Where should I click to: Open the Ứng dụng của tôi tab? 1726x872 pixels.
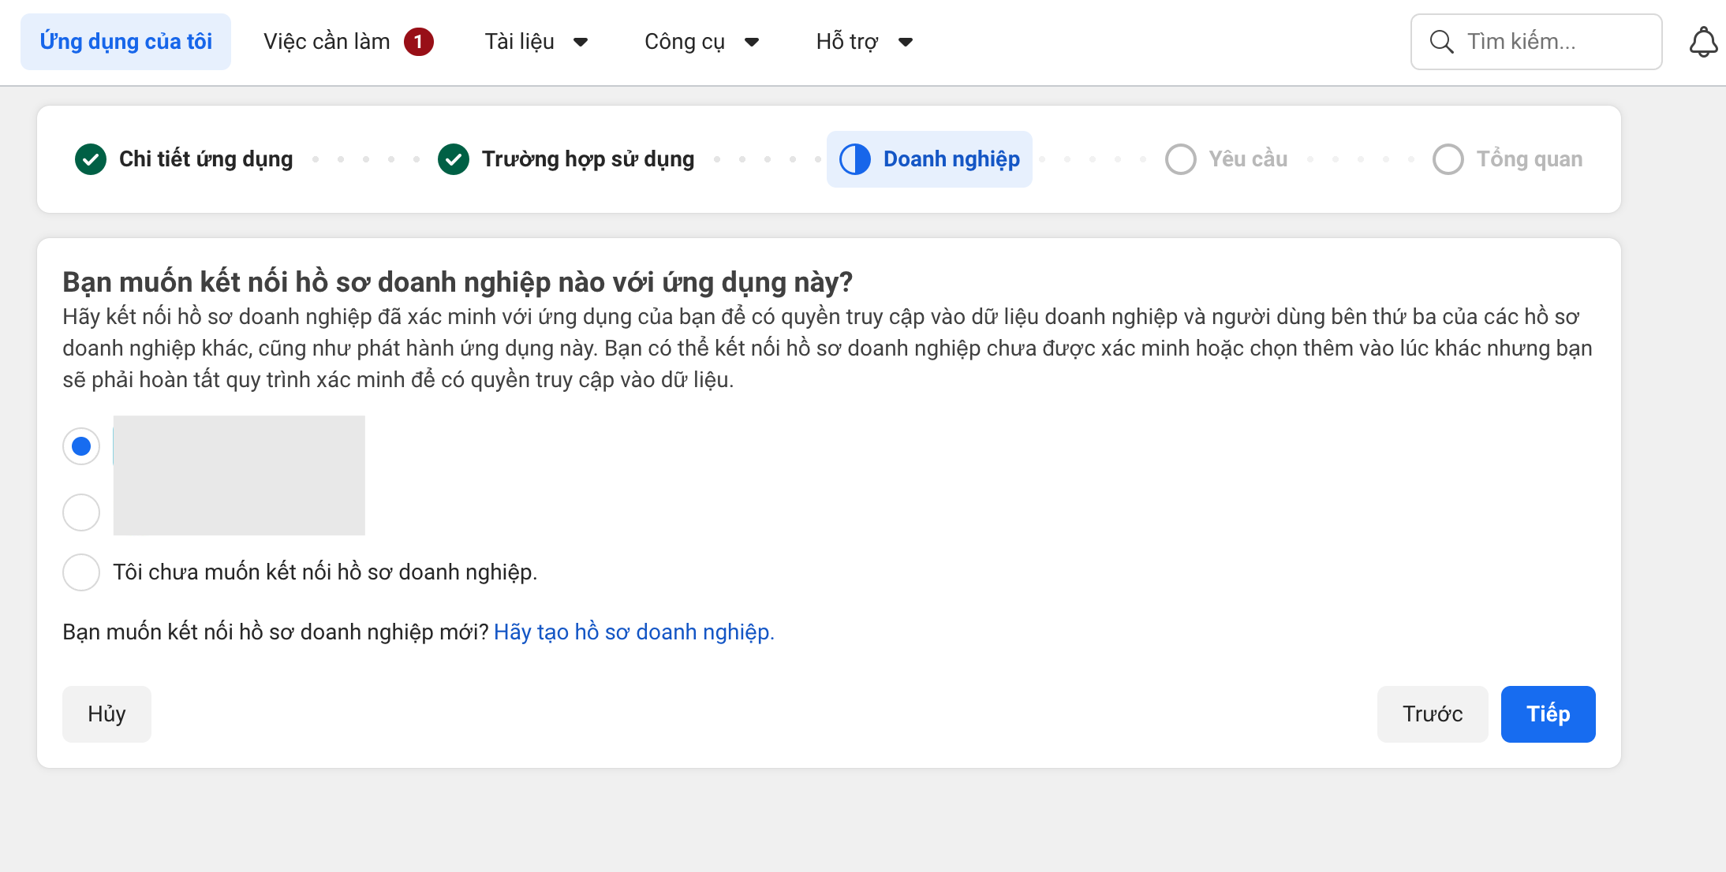[126, 42]
